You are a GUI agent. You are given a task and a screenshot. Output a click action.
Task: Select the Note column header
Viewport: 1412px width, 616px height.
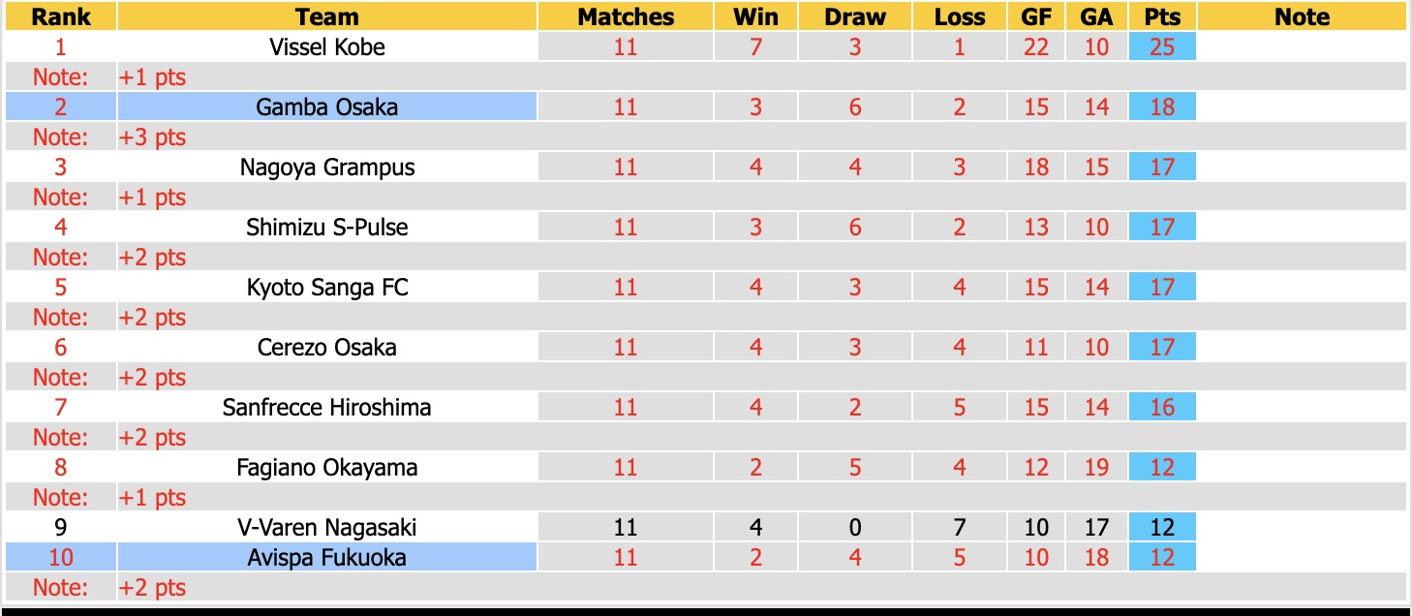(1302, 16)
